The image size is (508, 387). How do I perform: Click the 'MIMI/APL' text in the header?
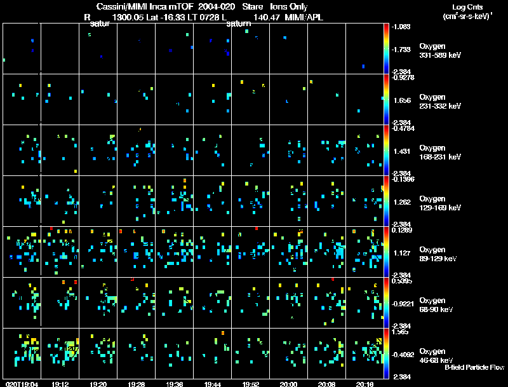(x=304, y=17)
